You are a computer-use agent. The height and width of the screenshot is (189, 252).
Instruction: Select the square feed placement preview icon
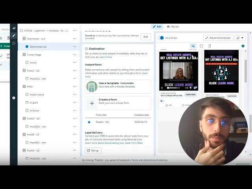(x=201, y=46)
